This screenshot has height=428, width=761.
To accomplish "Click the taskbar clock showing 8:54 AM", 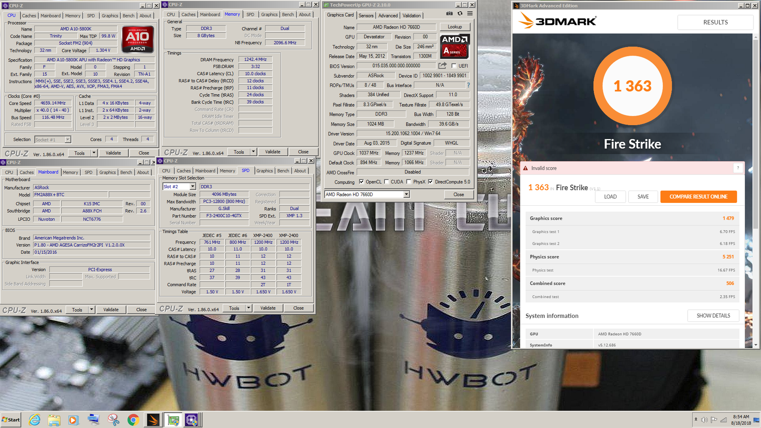I will 741,420.
